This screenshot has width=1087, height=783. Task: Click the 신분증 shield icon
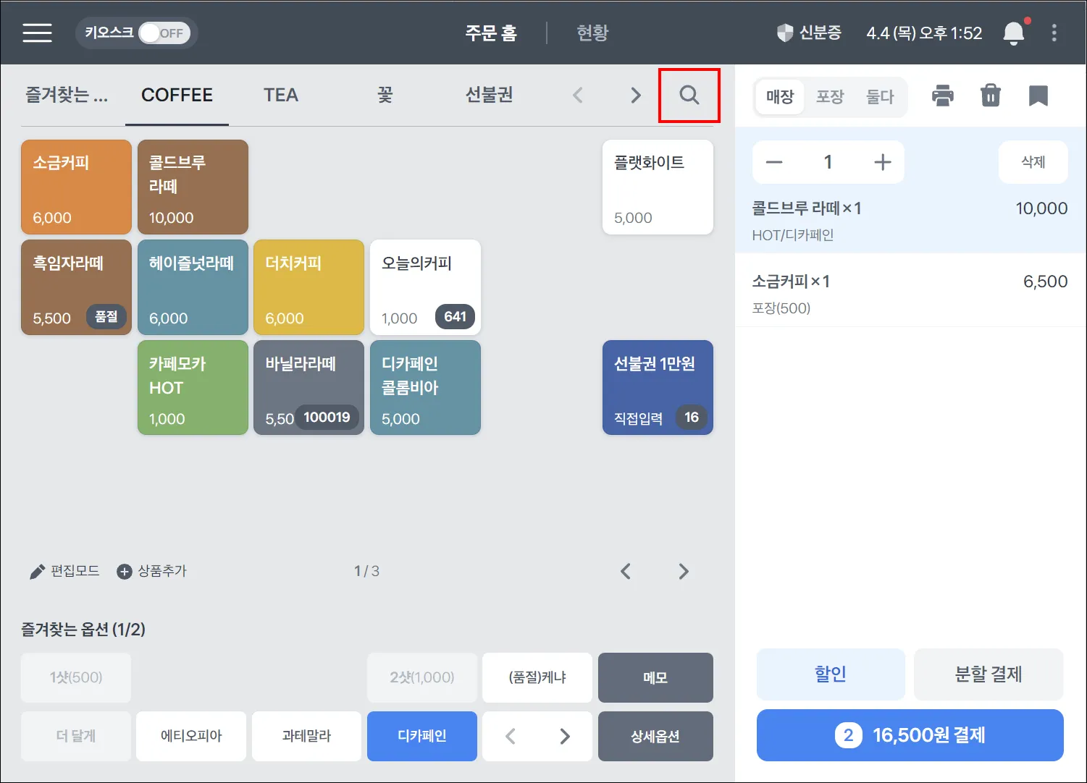[785, 33]
